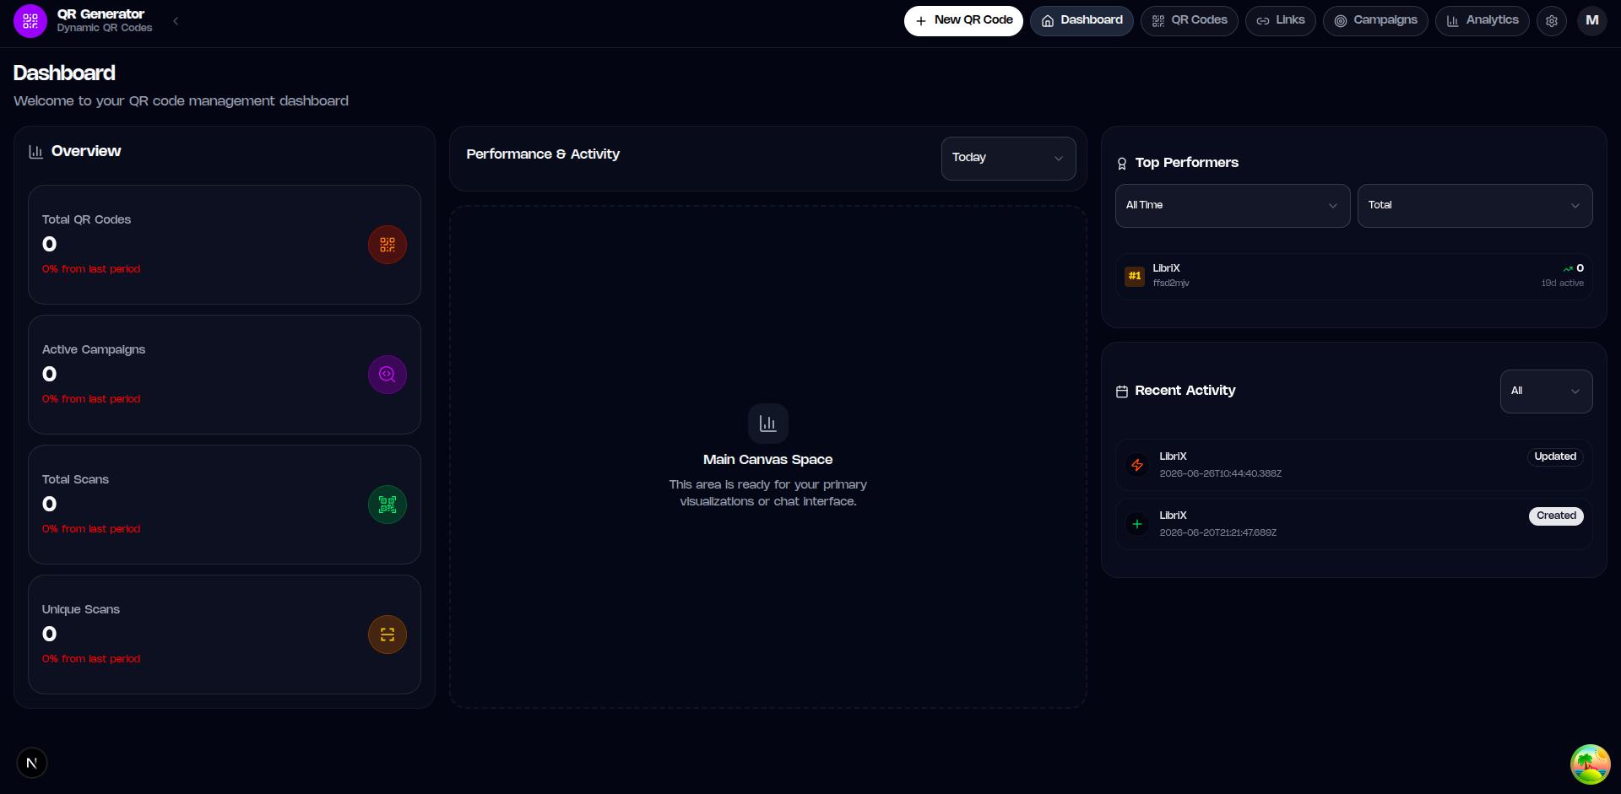Open the Recent Activity All filter dropdown
This screenshot has height=794, width=1621.
1547,392
